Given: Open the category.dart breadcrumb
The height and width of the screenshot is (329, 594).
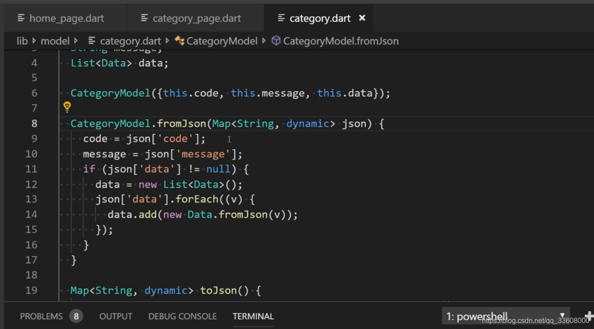Looking at the screenshot, I should point(130,41).
